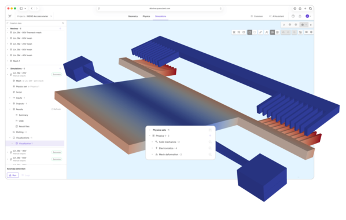Click the highlighted dark square view-mode icon
This screenshot has width=346, height=220.
pos(249,32)
